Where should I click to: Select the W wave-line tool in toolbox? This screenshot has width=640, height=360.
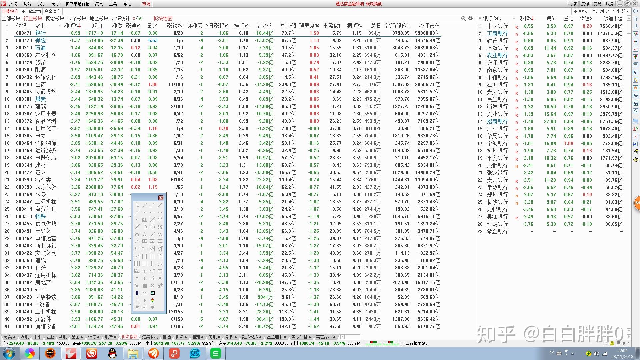point(137,234)
